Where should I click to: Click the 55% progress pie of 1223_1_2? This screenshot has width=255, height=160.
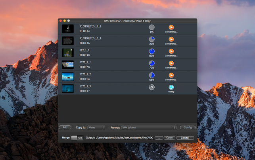[x=152, y=75]
